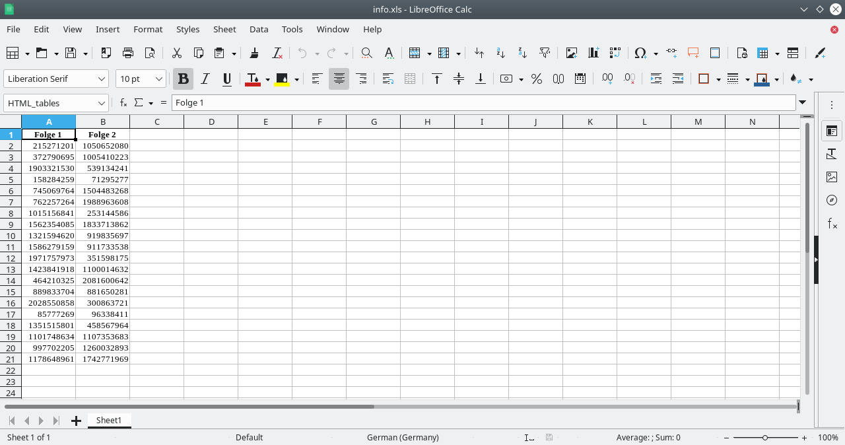Expand the font size dropdown

click(159, 79)
